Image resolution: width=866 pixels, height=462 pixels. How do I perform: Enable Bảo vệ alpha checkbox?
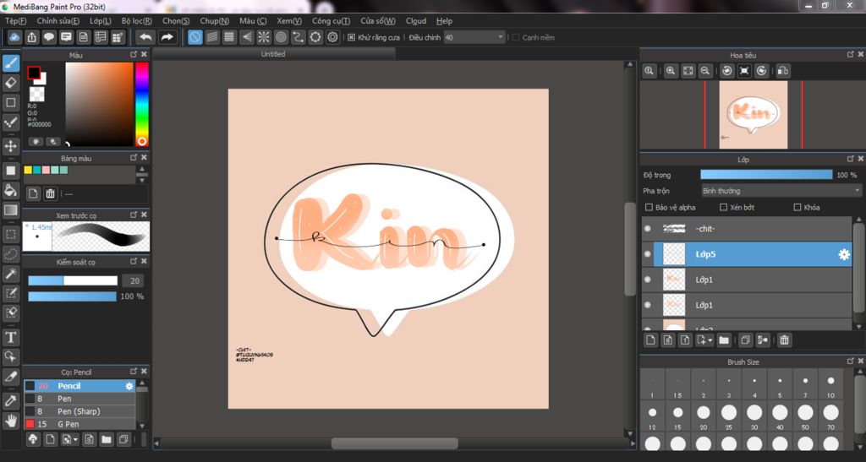coord(649,207)
